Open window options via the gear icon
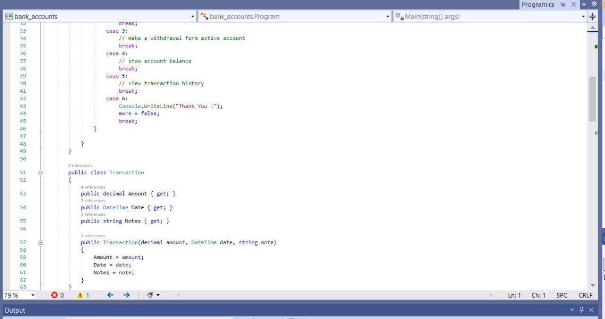This screenshot has height=319, width=605. [594, 4]
